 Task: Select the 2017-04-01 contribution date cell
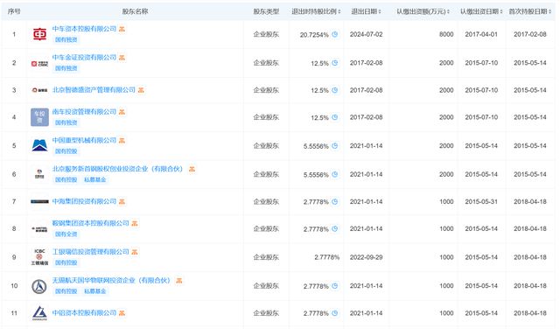(481, 34)
